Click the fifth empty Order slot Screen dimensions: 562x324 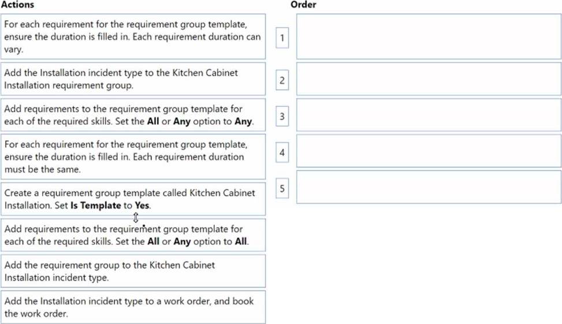(x=429, y=187)
